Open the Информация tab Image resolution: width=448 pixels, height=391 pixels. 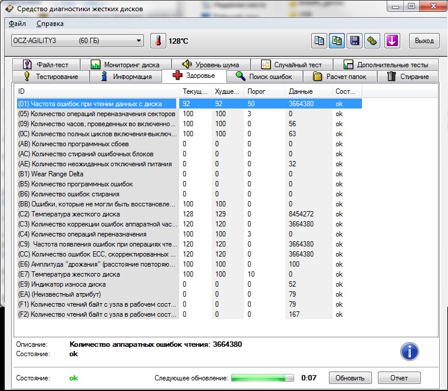[126, 77]
